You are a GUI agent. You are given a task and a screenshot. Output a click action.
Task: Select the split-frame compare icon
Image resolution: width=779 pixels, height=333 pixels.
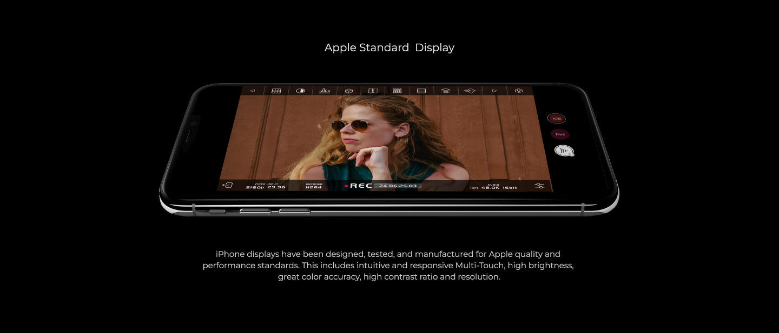coord(373,91)
